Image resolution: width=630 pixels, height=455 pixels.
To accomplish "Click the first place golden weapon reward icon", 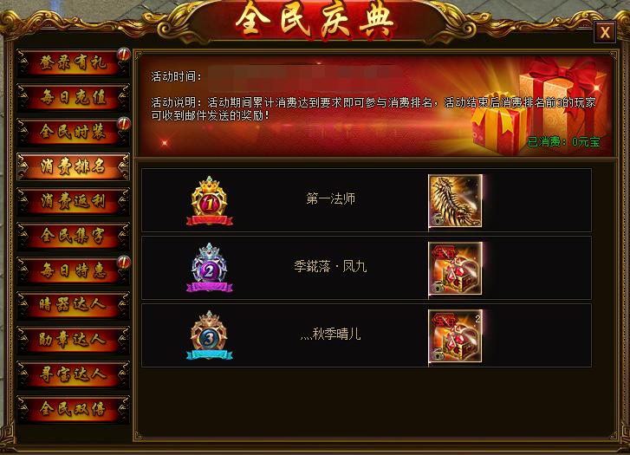I will pos(455,201).
